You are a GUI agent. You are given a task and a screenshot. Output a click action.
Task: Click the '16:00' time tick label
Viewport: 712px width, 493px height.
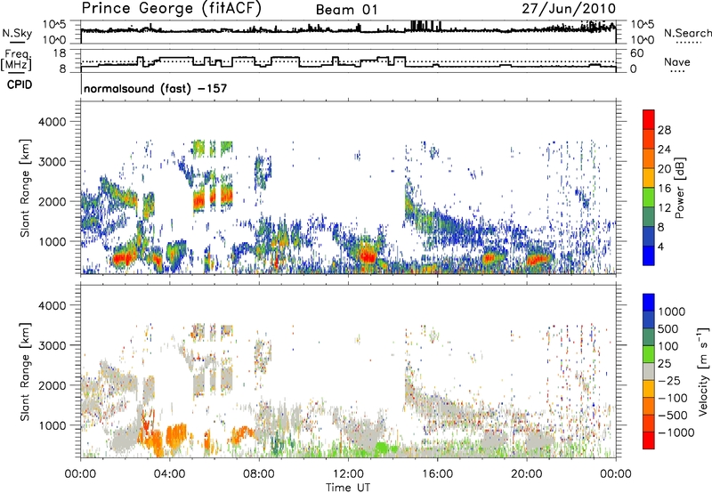pyautogui.click(x=437, y=474)
